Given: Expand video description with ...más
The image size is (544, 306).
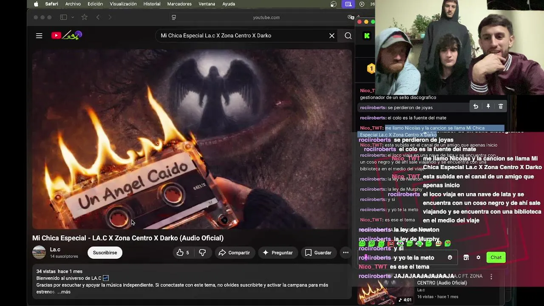Looking at the screenshot, I should tap(64, 292).
